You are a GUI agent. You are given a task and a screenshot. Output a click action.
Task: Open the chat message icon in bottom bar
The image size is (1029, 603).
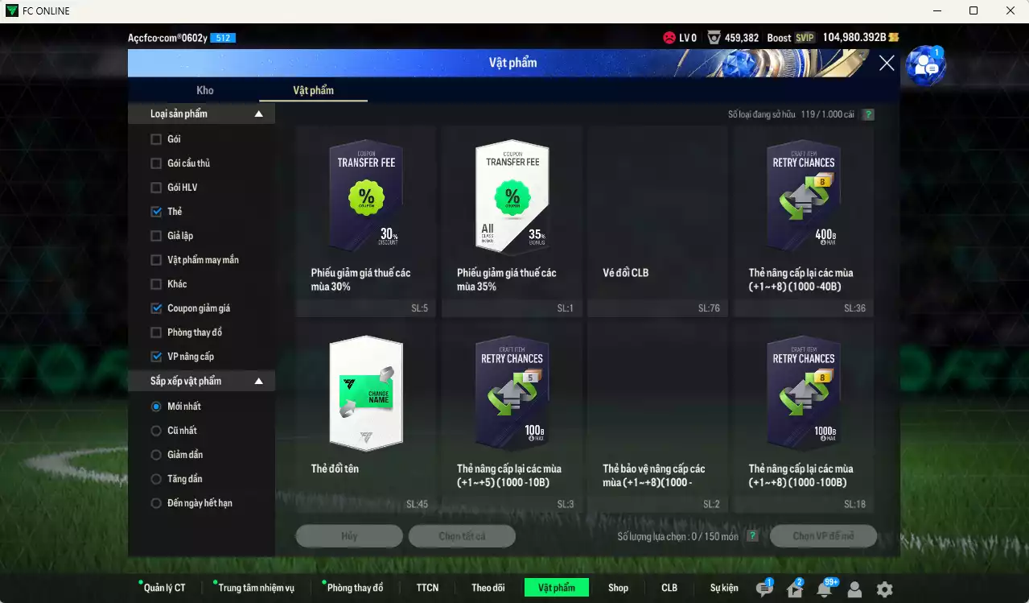(764, 589)
